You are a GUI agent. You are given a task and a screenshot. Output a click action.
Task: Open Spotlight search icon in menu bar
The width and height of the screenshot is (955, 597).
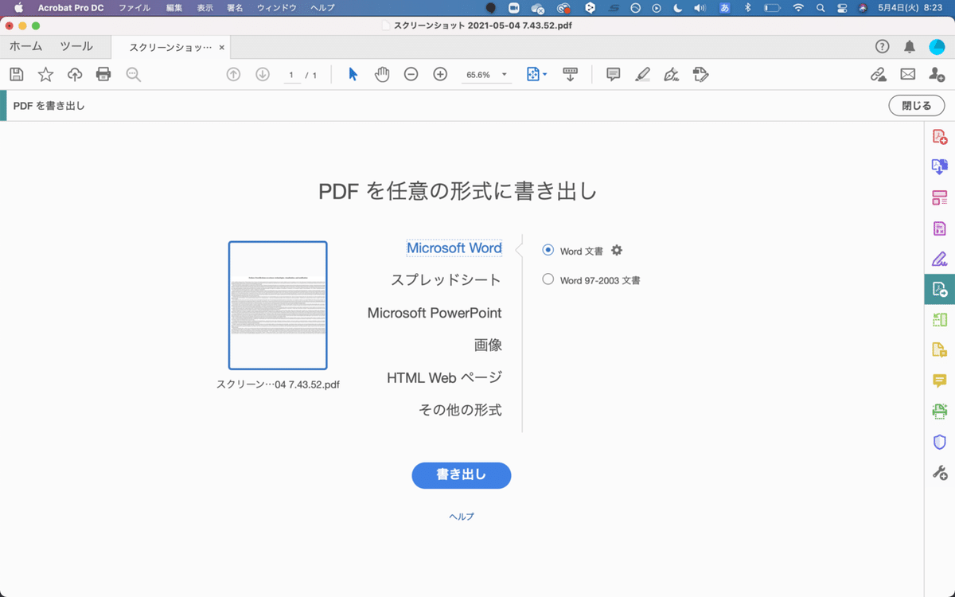(x=821, y=7)
